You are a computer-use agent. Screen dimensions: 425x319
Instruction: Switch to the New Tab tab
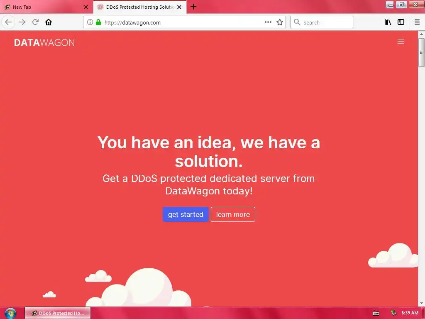(x=46, y=7)
